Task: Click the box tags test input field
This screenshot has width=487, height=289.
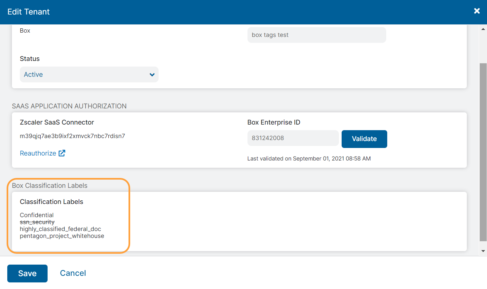Action: [316, 35]
